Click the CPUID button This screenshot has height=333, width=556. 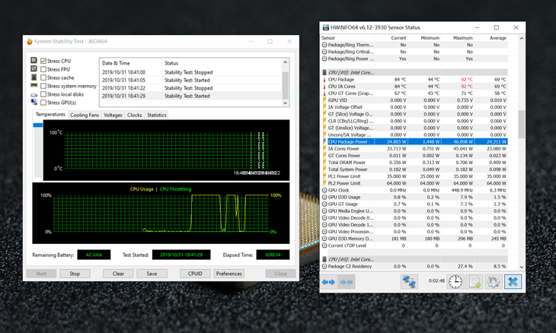(x=195, y=274)
